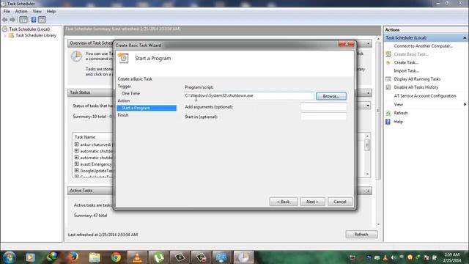Open the File menu
469x264 pixels.
(x=7, y=12)
